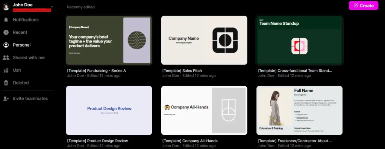Click the Personal person icon
The image size is (385, 149).
click(6, 45)
